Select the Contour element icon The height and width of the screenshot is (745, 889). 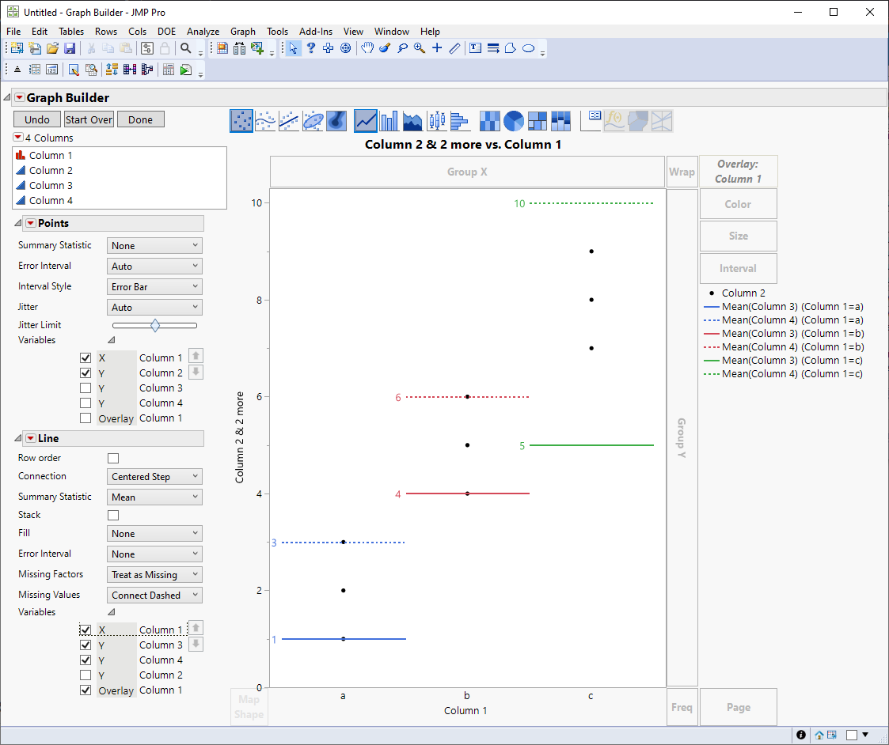coord(336,121)
